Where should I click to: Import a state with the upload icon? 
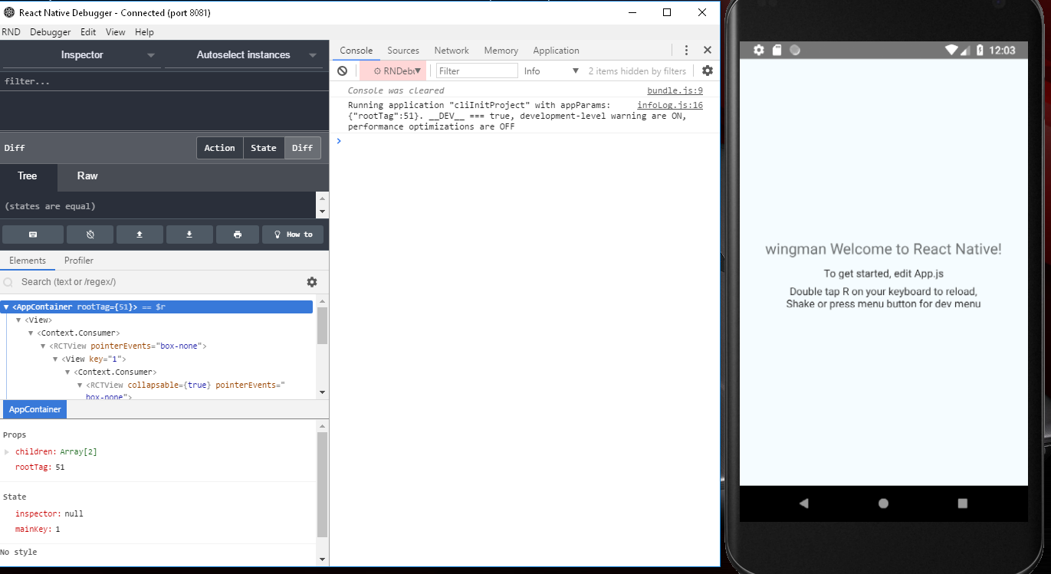click(x=140, y=234)
